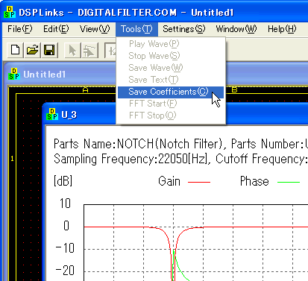Click the DSP icon in main title bar
Image resolution: width=308 pixels, height=281 pixels.
(10, 12)
